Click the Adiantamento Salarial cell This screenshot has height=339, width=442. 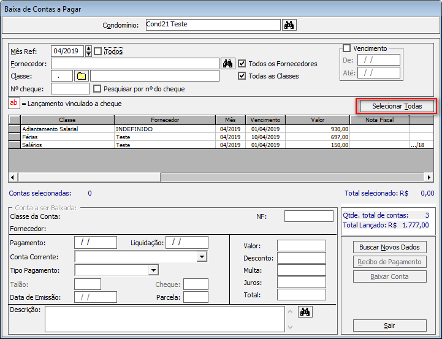click(x=67, y=129)
